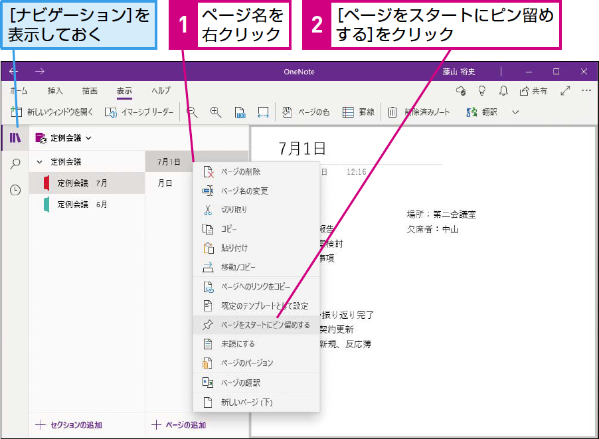Collapse the 定例会議 section group
Screen dimensions: 599x439
39,162
